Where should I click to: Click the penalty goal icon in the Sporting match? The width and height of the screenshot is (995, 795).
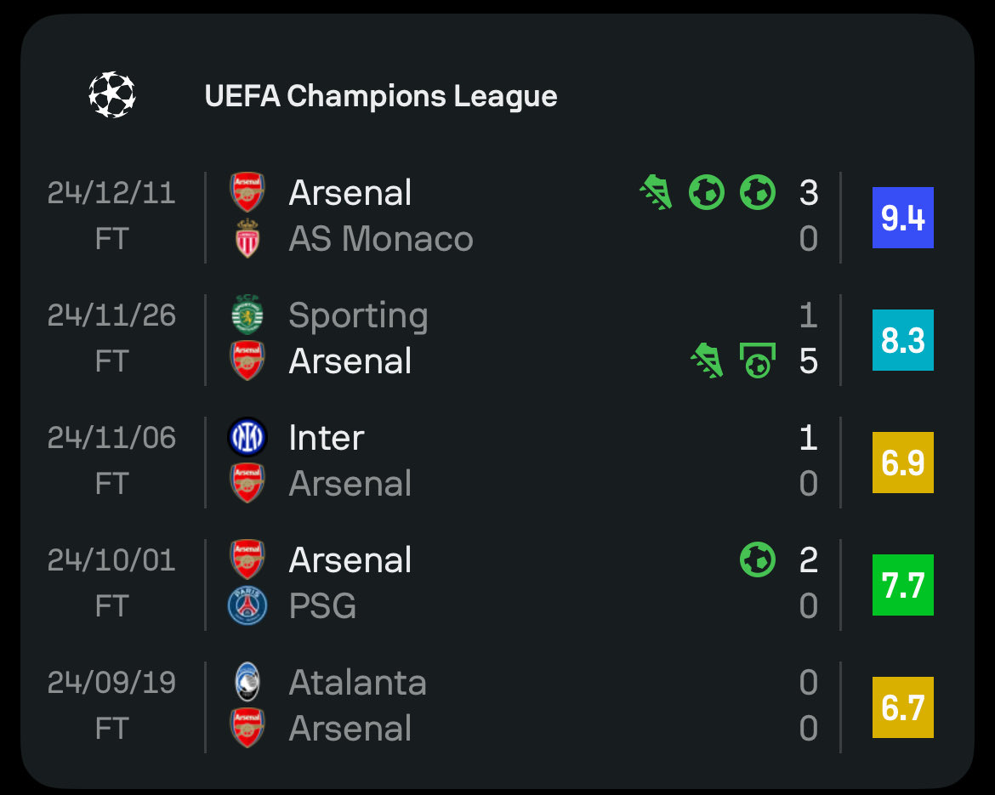758,361
